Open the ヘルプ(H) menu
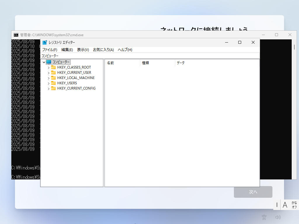 pyautogui.click(x=125, y=50)
